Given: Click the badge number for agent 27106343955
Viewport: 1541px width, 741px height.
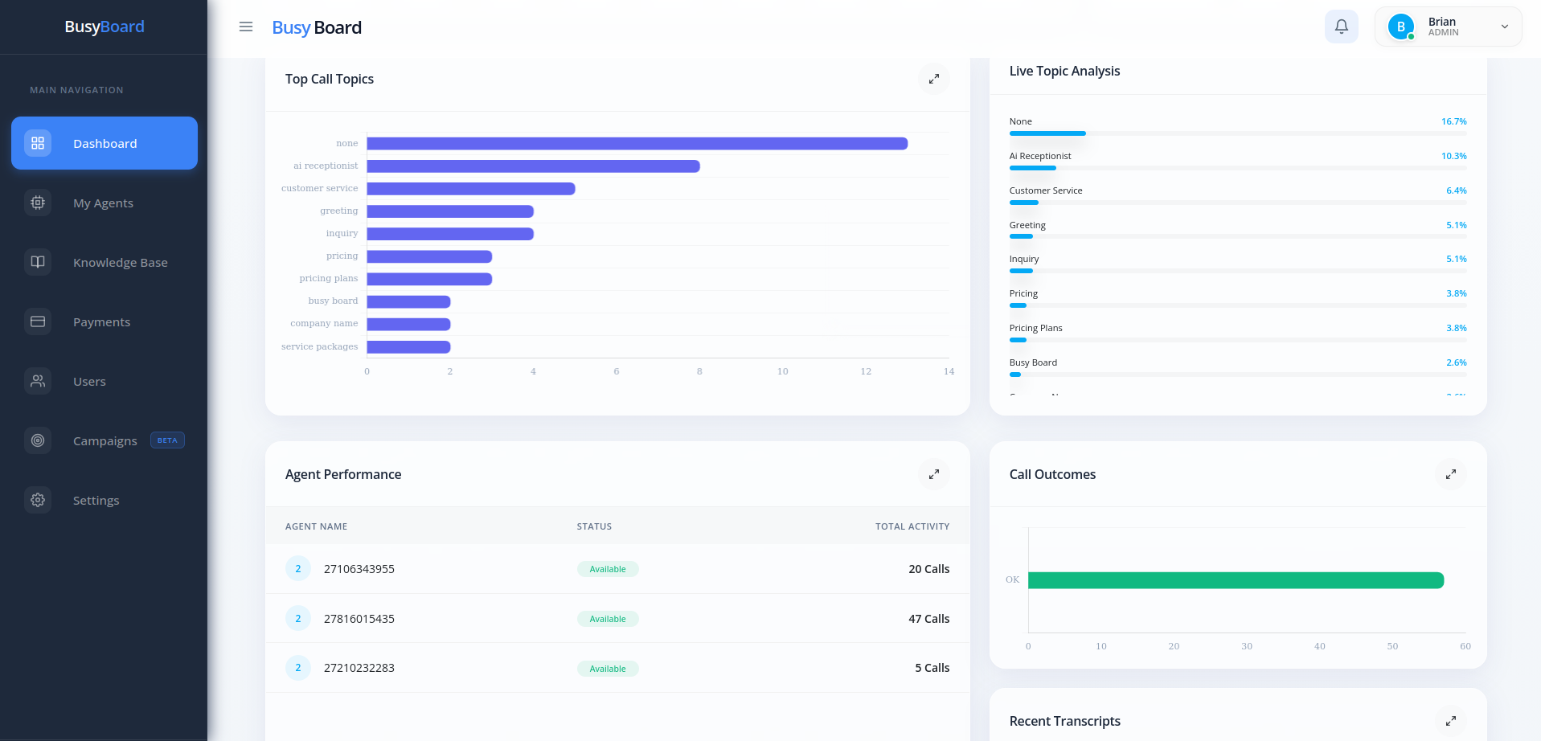Looking at the screenshot, I should point(298,568).
